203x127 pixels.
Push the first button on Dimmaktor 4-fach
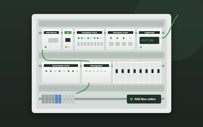tap(111, 44)
